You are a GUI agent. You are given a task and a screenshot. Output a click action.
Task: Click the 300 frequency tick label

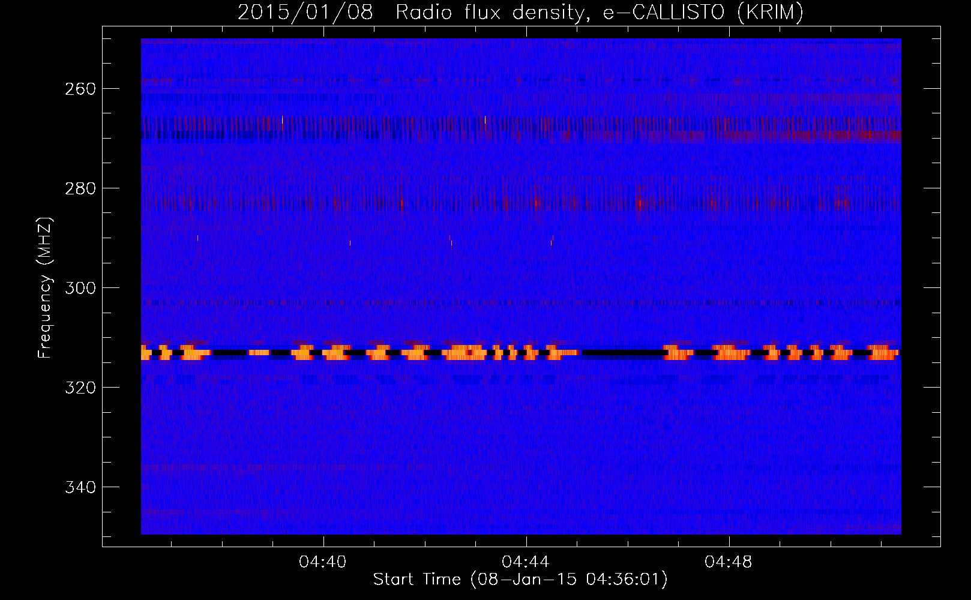click(x=80, y=288)
